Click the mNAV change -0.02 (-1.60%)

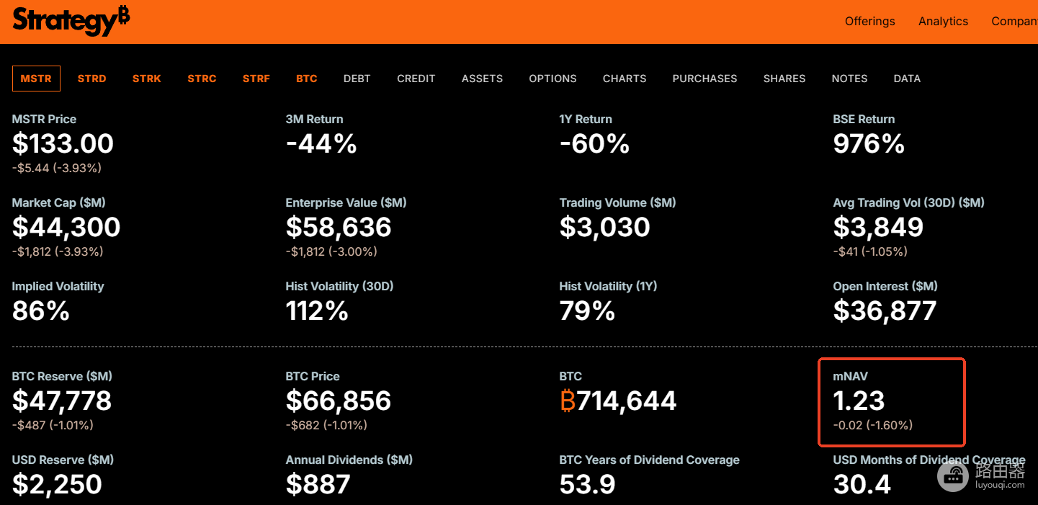873,425
